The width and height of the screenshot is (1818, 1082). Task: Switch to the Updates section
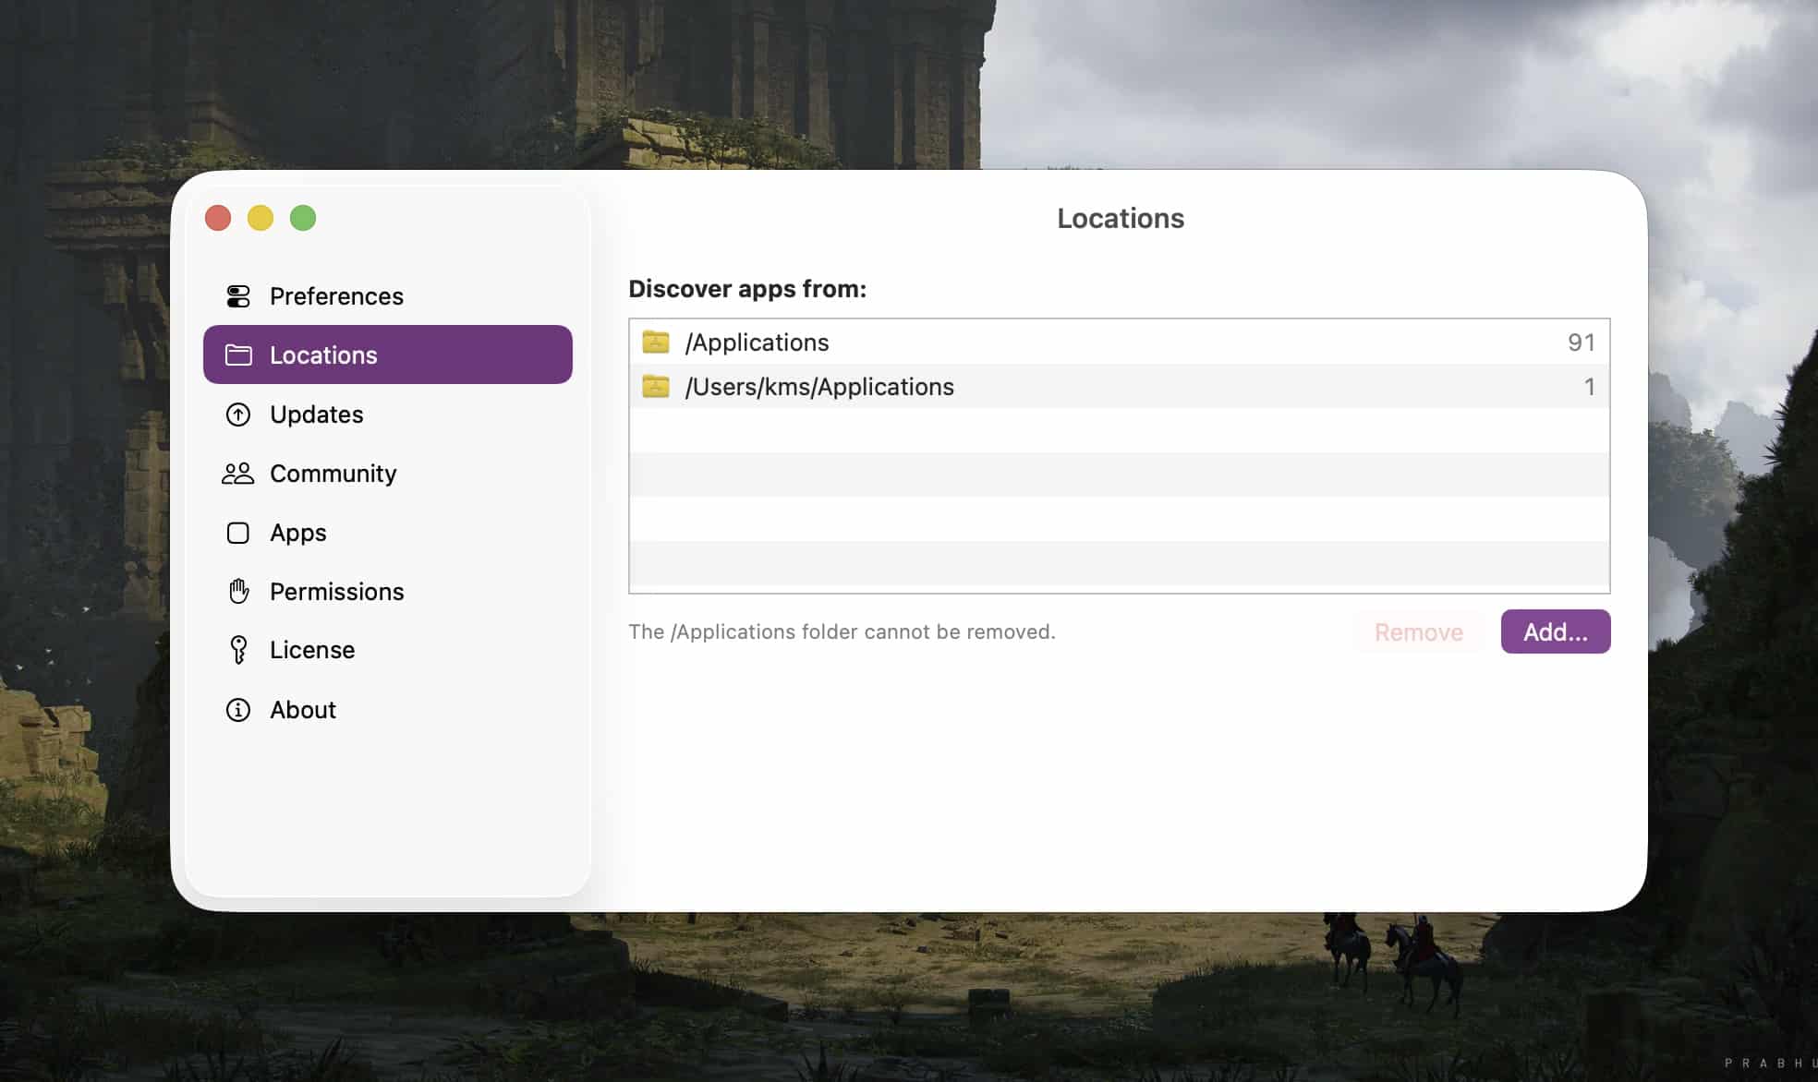[316, 415]
